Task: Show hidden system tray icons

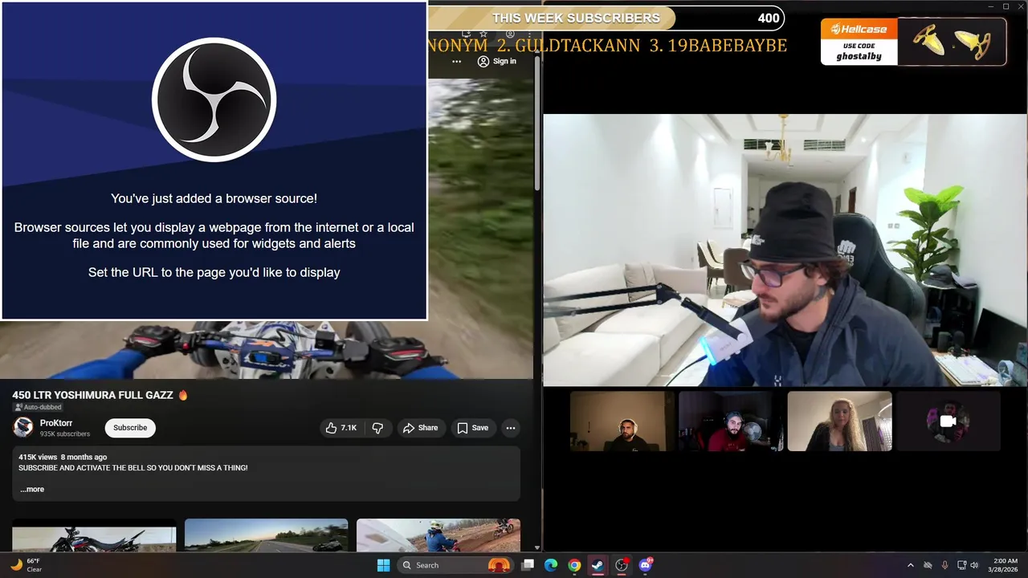Action: coord(911,565)
